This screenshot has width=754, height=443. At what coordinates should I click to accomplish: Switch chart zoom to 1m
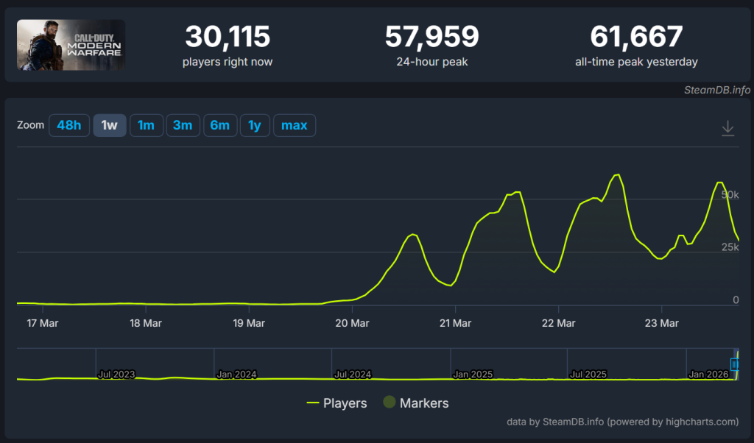(146, 125)
